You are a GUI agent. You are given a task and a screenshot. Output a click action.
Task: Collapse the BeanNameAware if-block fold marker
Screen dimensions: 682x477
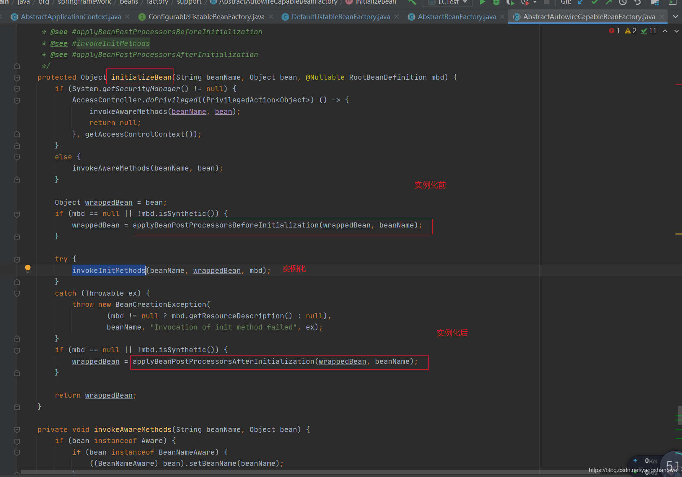pos(17,452)
